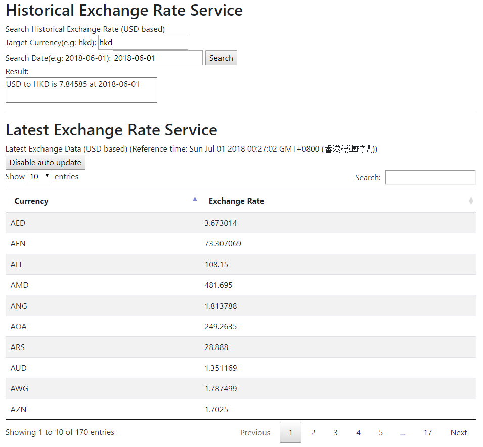Image resolution: width=483 pixels, height=447 pixels.
Task: Click the Result text box
Action: pyautogui.click(x=81, y=90)
